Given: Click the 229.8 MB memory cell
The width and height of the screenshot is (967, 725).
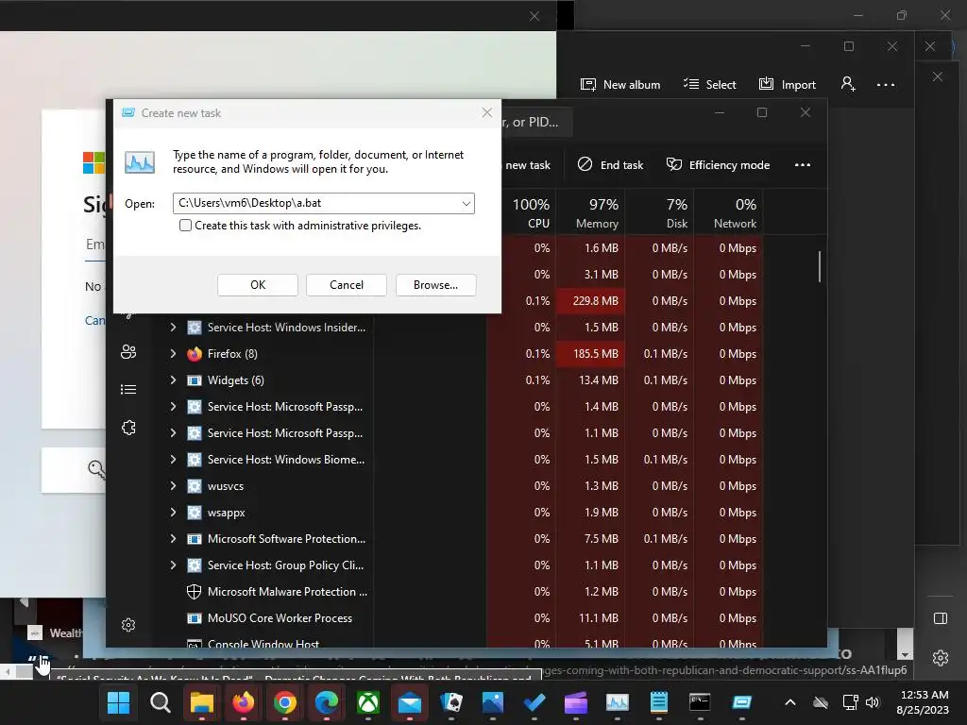Looking at the screenshot, I should (x=591, y=301).
